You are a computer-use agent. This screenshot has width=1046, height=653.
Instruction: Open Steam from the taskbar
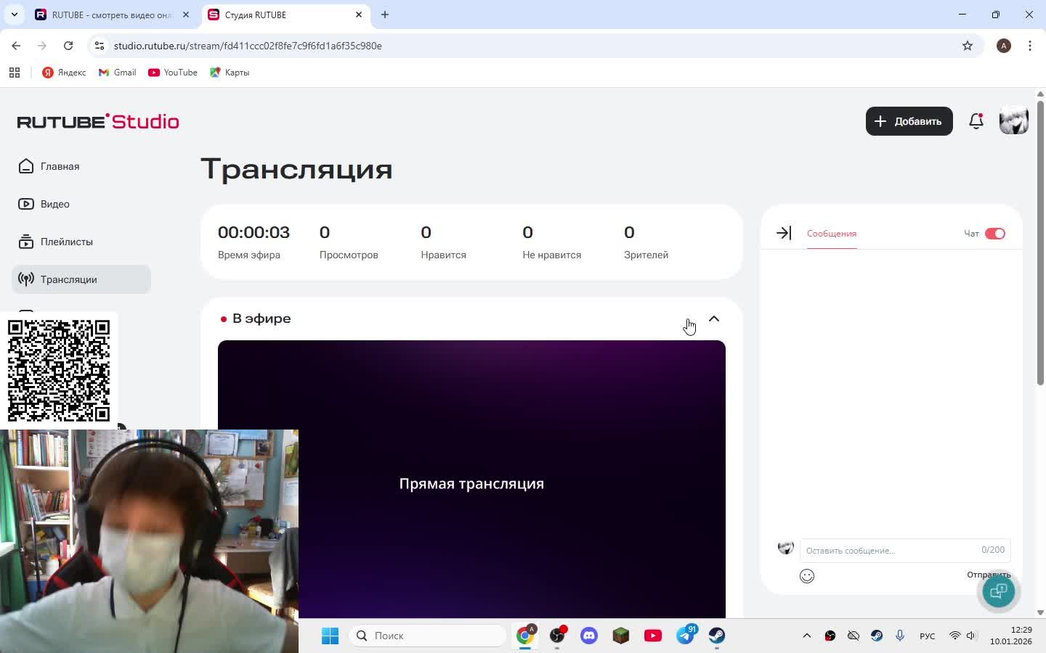pos(717,636)
